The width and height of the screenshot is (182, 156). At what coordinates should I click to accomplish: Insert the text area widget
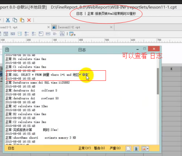click(41, 34)
